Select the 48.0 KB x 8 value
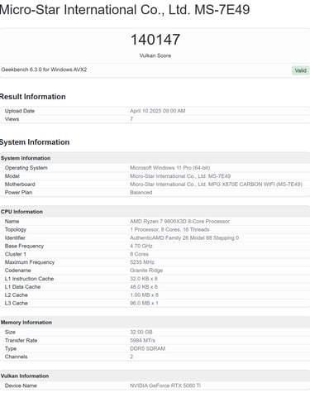This screenshot has height=393, width=310. (x=144, y=287)
